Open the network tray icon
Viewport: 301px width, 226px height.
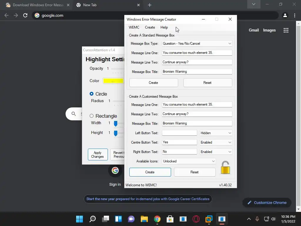click(266, 219)
